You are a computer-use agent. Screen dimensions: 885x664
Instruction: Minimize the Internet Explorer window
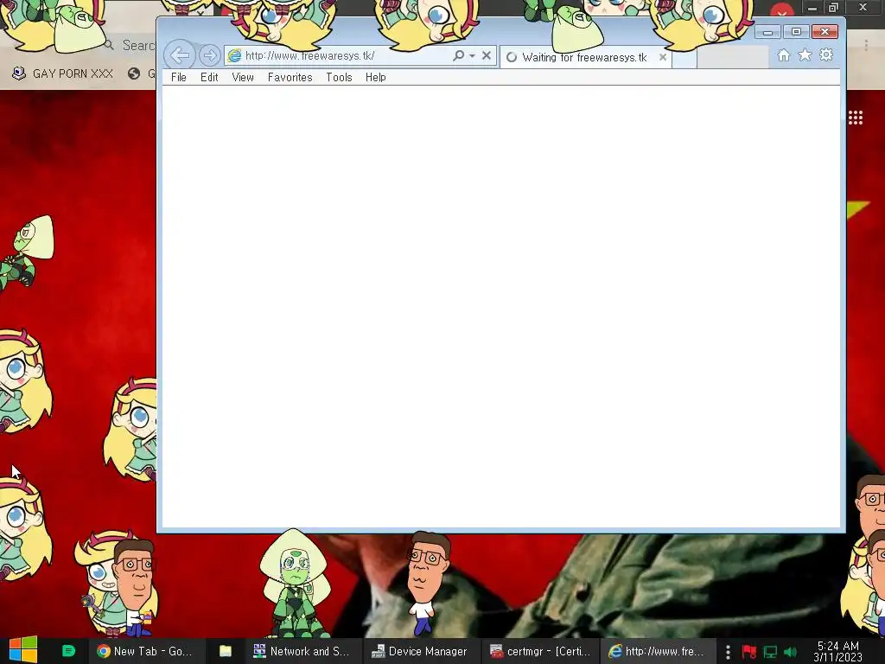point(767,32)
